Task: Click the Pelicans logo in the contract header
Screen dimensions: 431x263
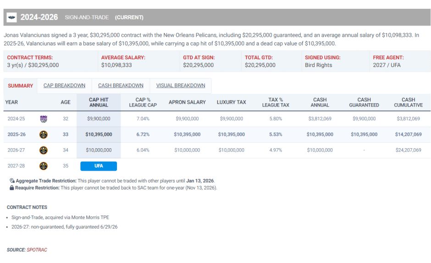Action: pos(12,17)
